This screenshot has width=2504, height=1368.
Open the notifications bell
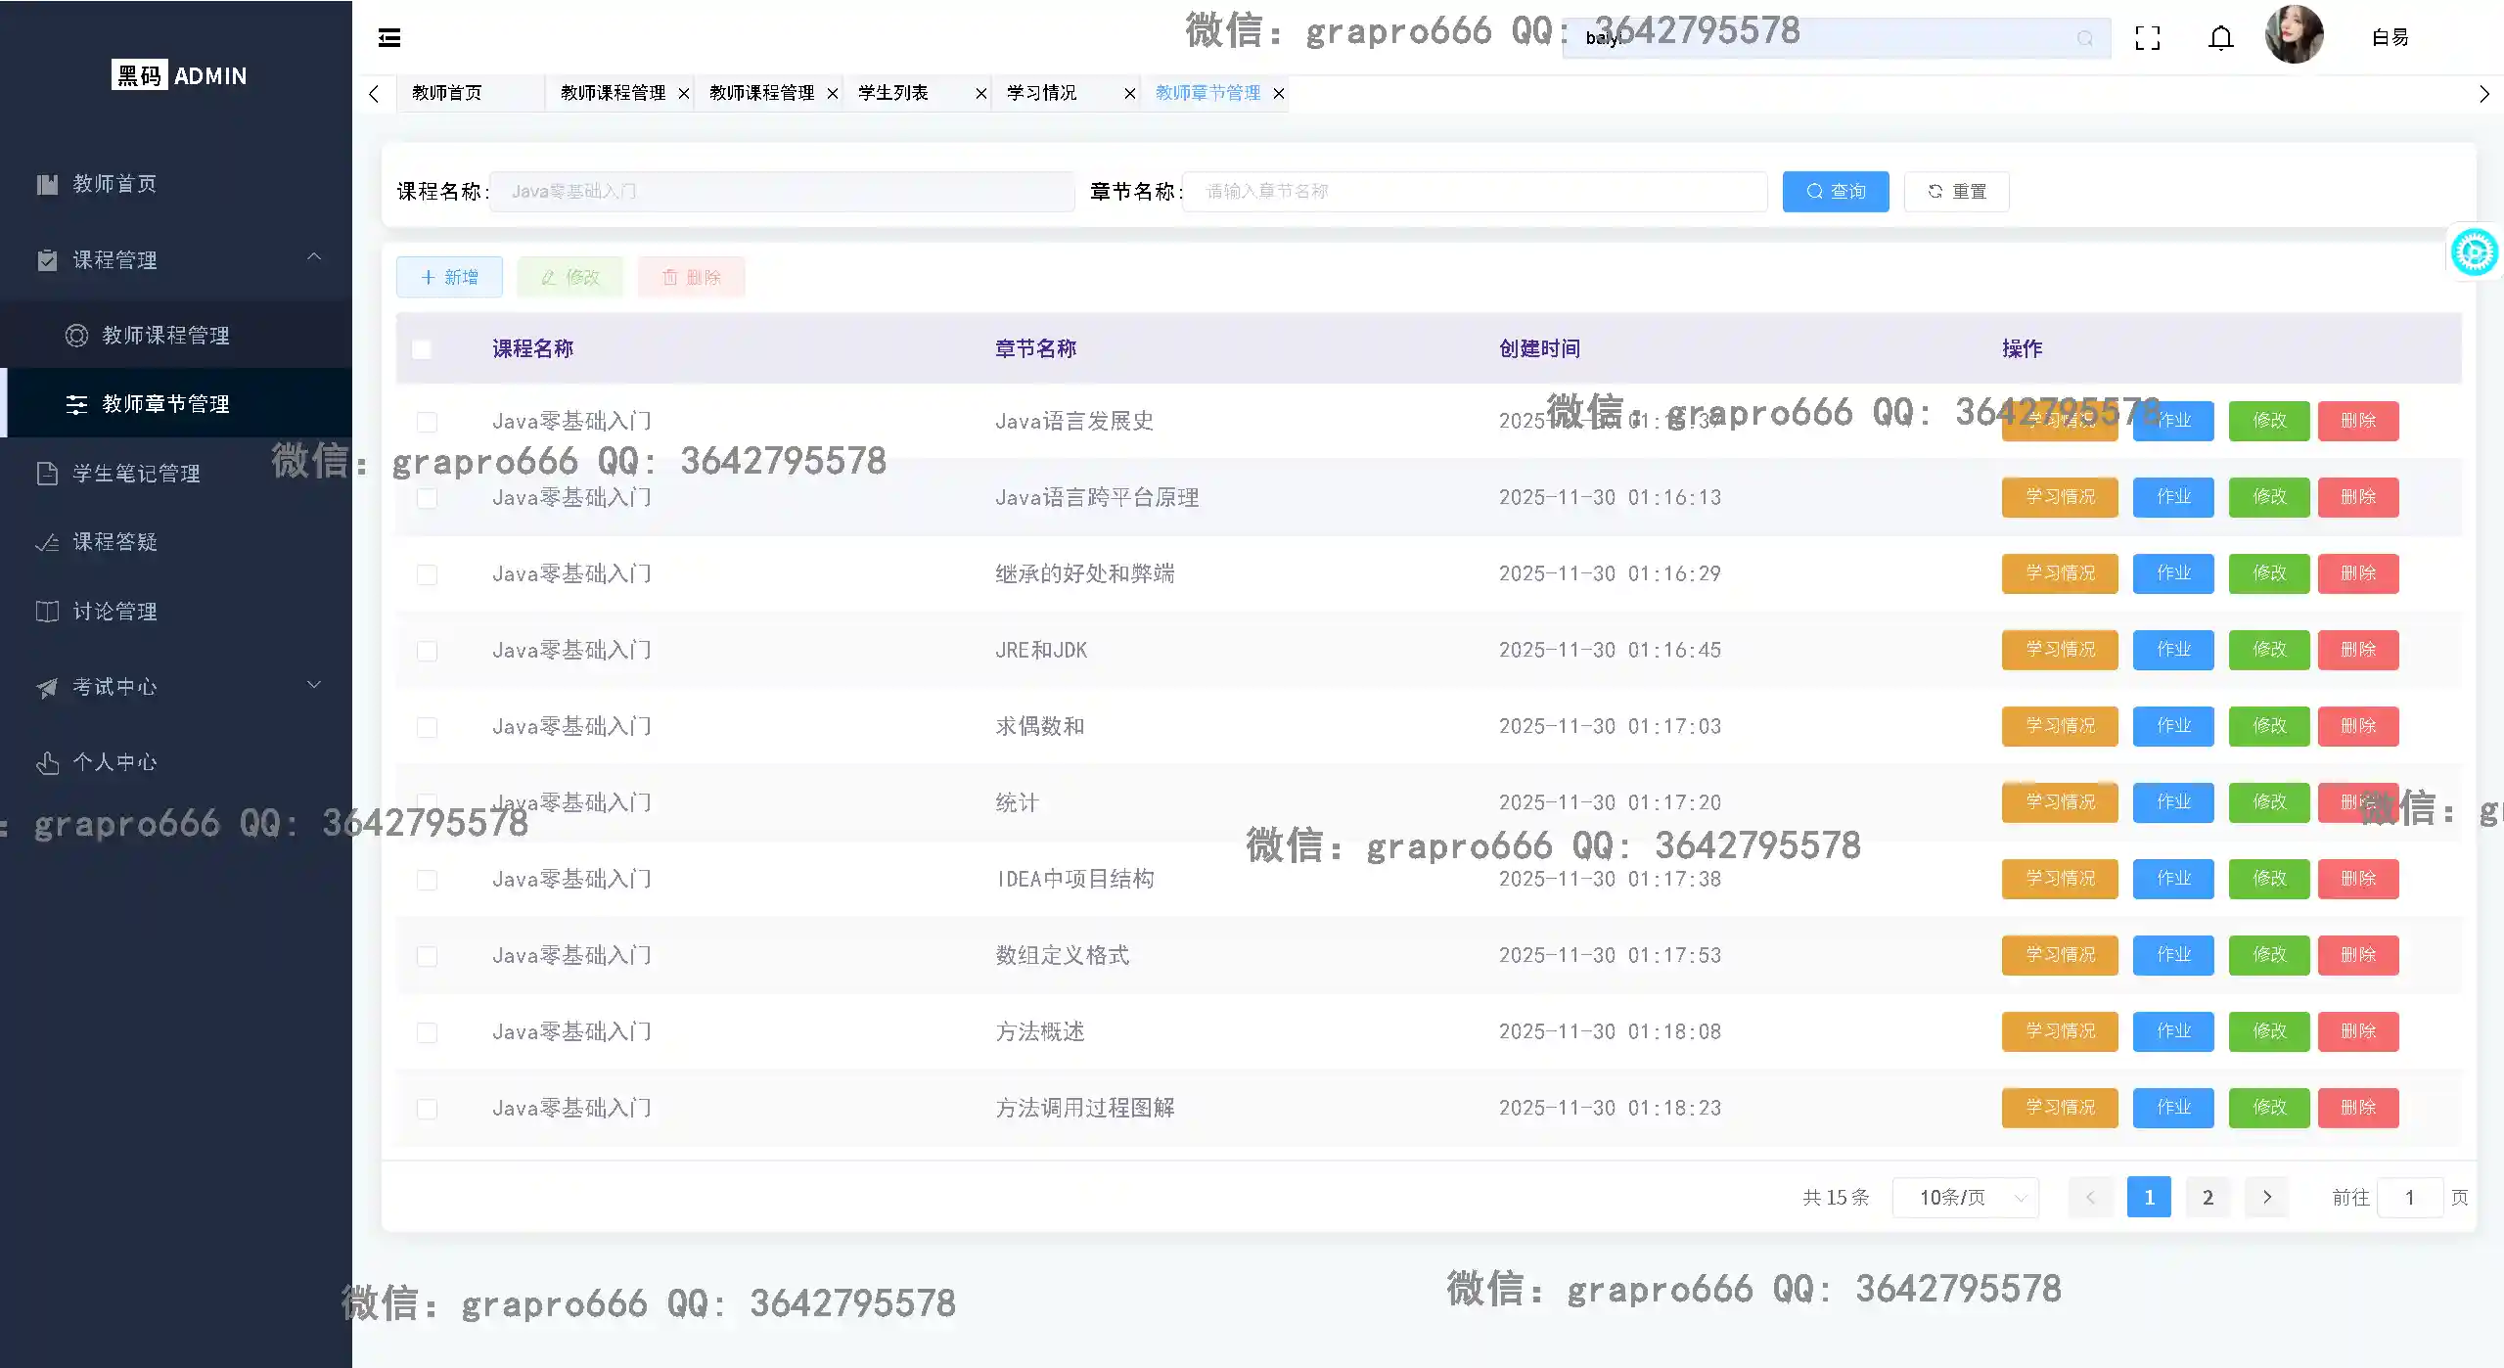tap(2219, 37)
